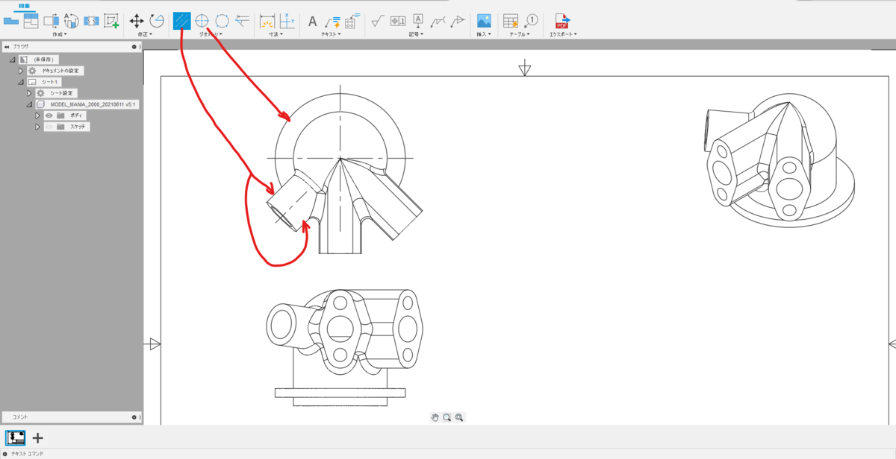
Task: Collapse the シート1 tree node
Action: 21,82
